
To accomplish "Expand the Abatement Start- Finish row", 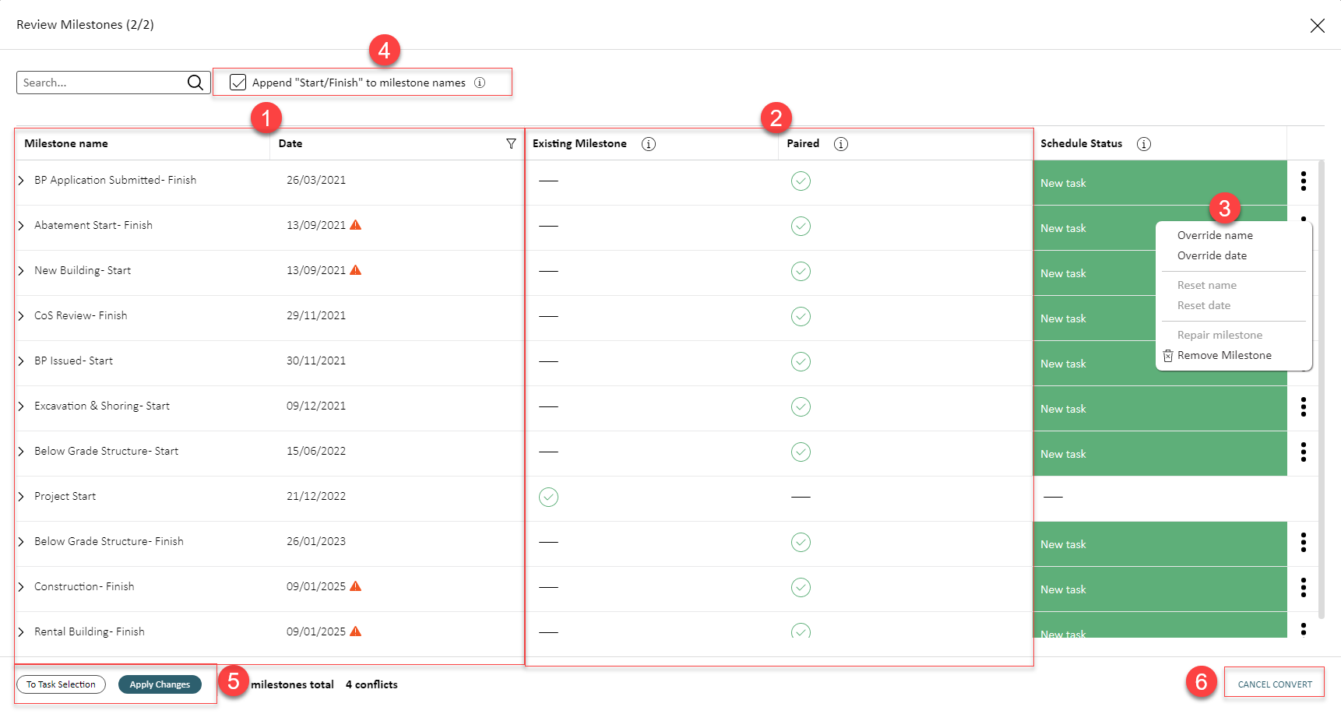I will [x=21, y=226].
